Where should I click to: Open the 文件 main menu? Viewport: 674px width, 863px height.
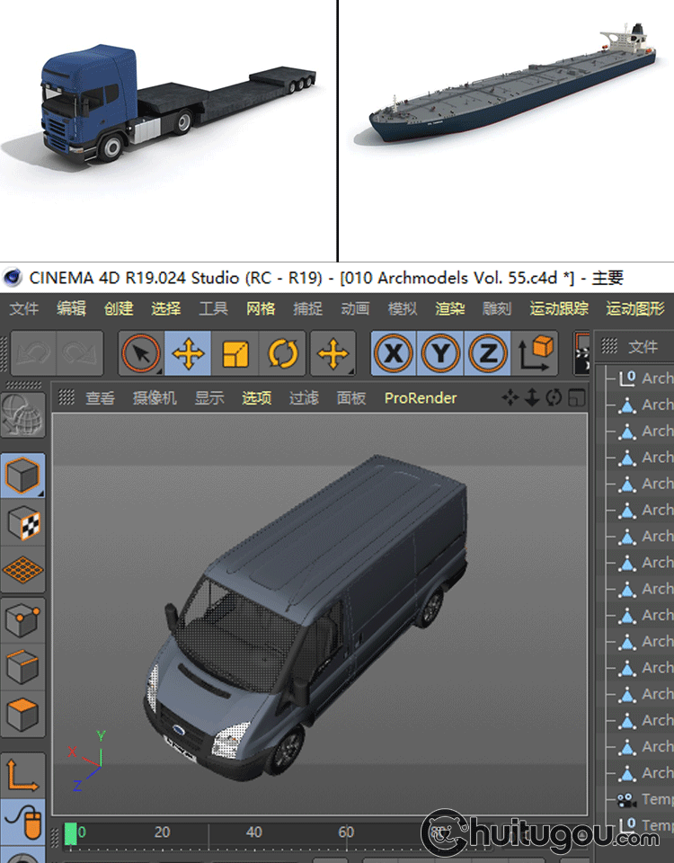[23, 308]
